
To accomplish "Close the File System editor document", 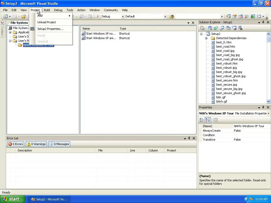I will click(193, 23).
